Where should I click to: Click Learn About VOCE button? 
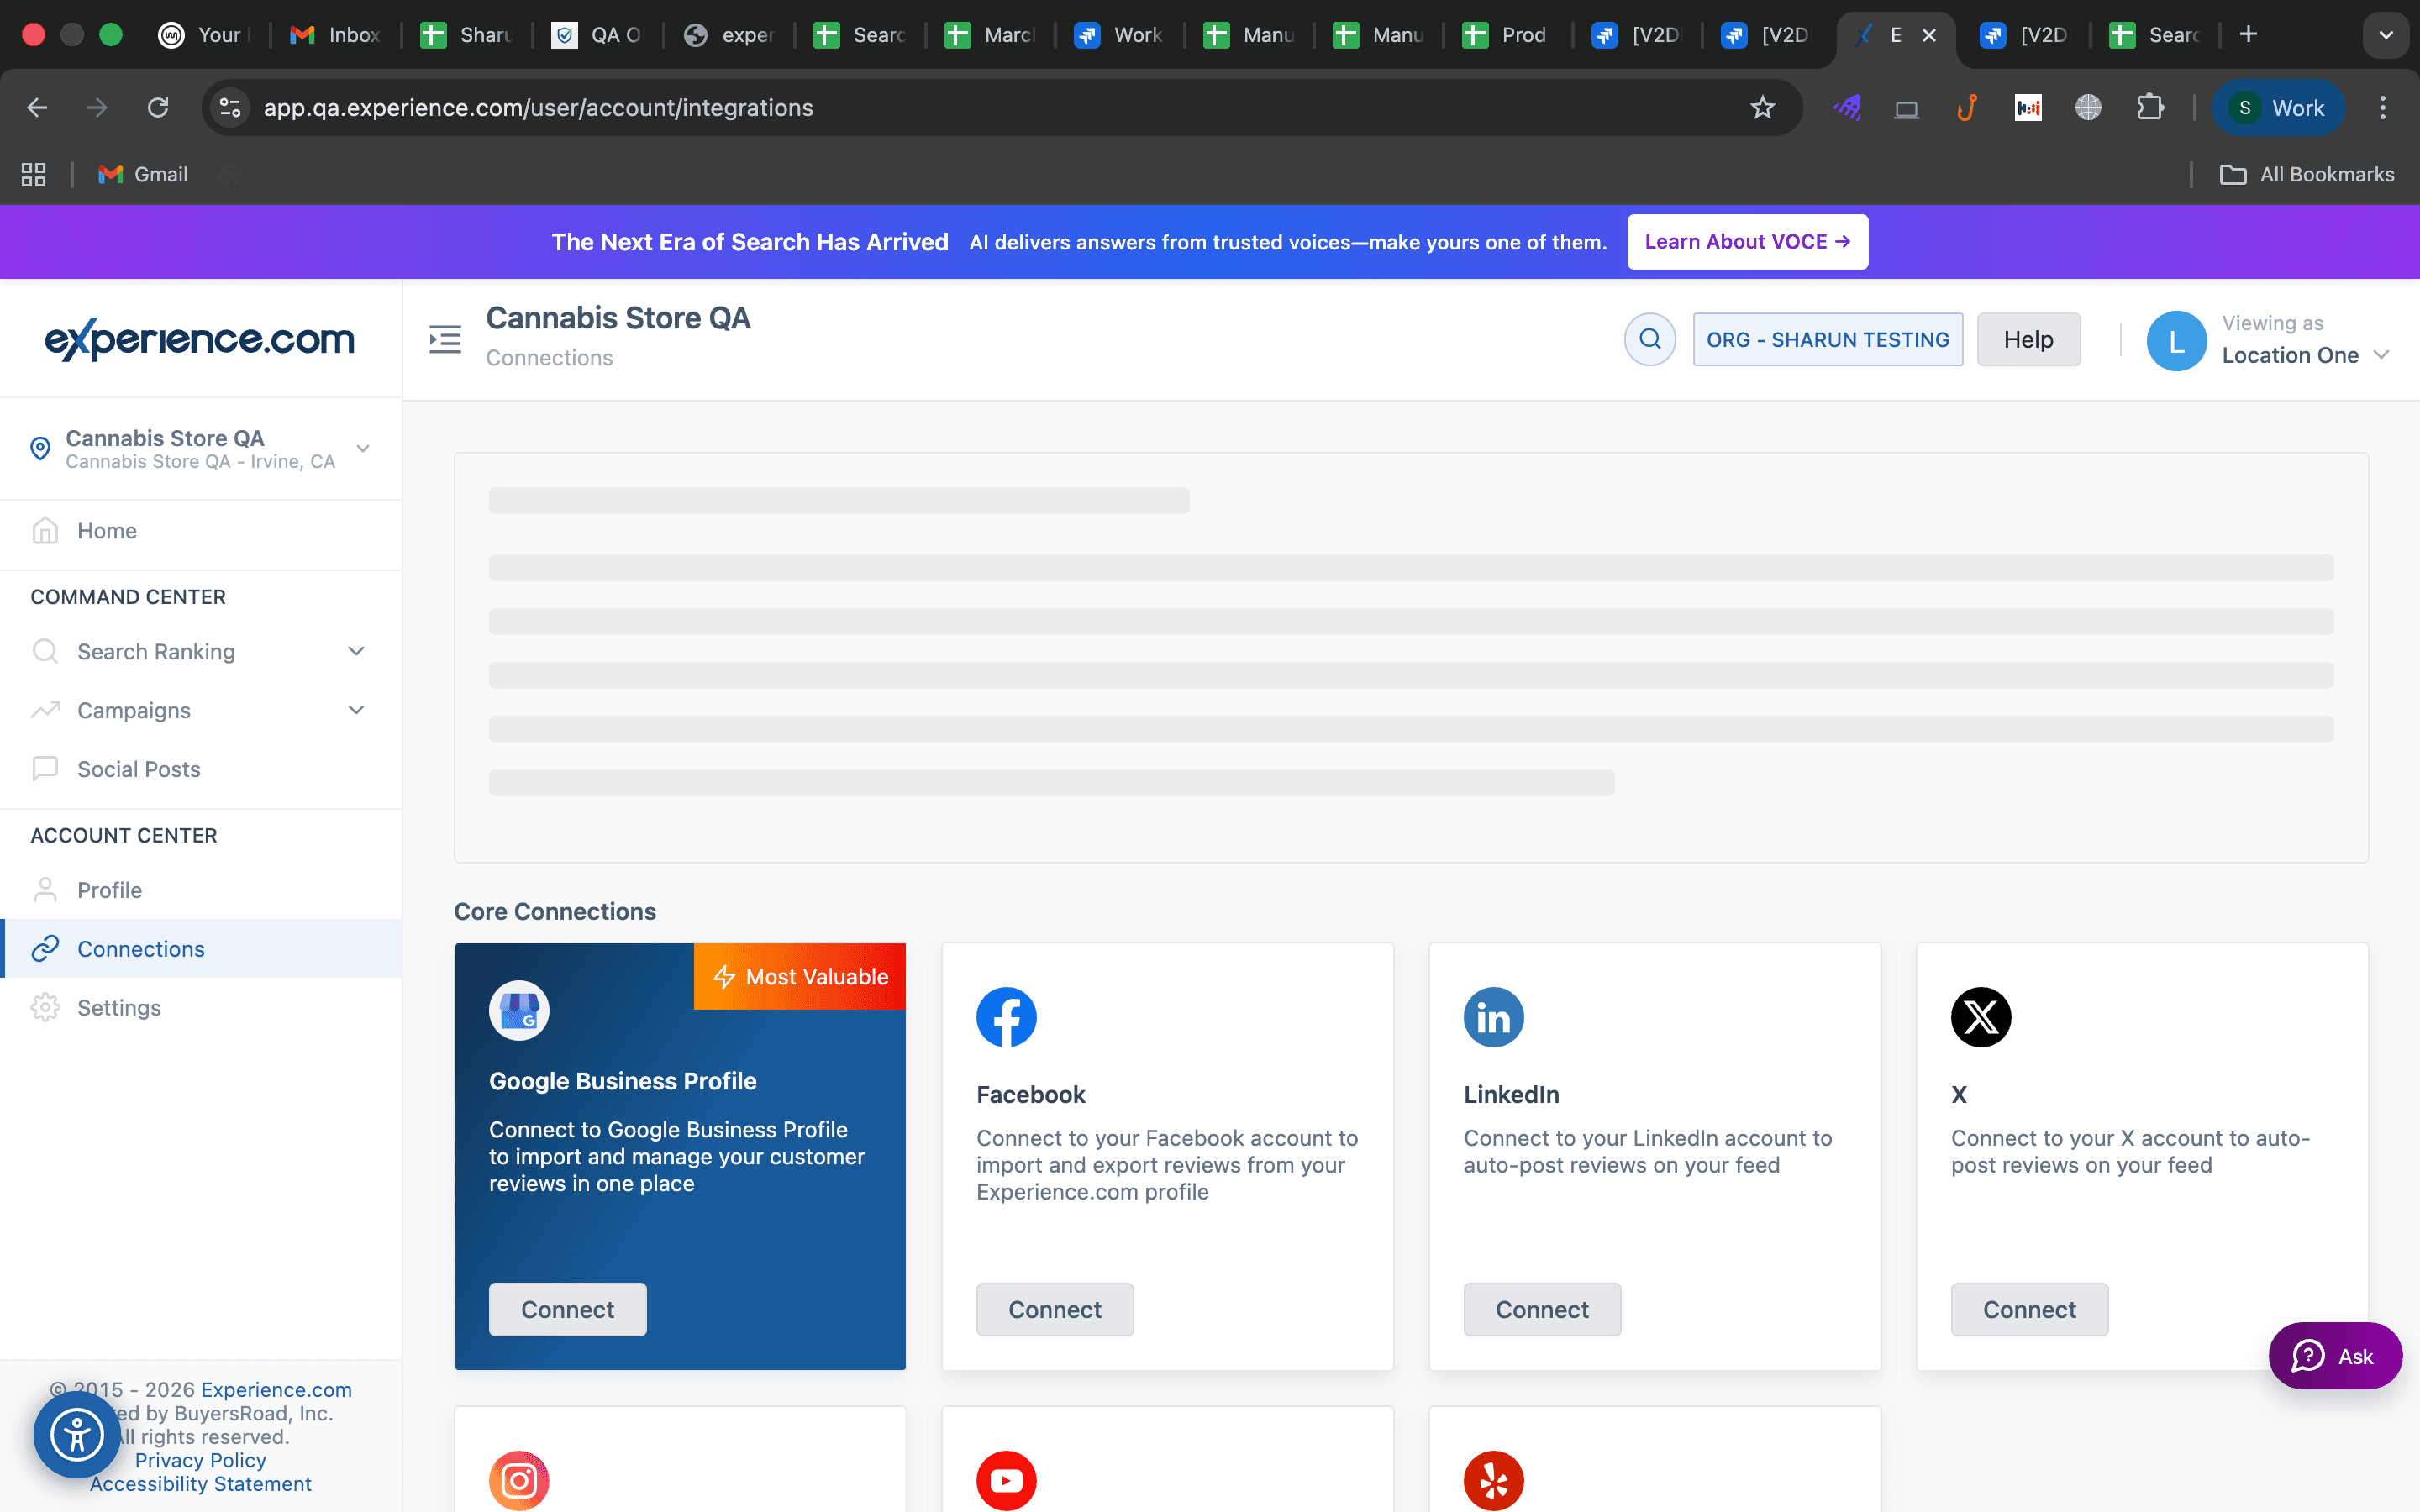pos(1747,242)
